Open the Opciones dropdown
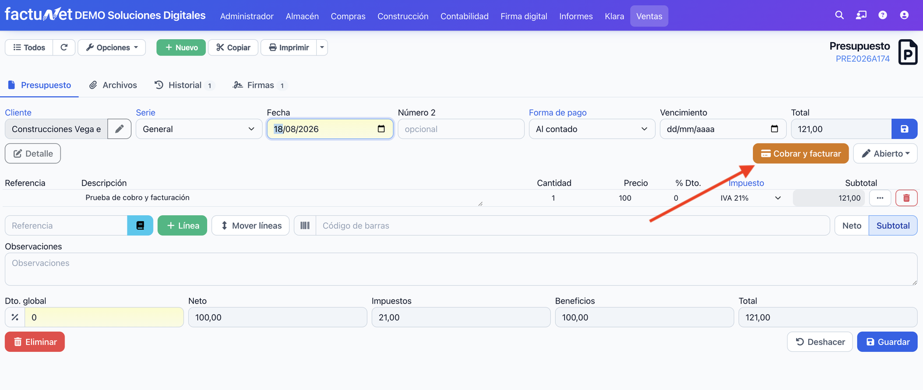Viewport: 923px width, 390px height. click(112, 47)
